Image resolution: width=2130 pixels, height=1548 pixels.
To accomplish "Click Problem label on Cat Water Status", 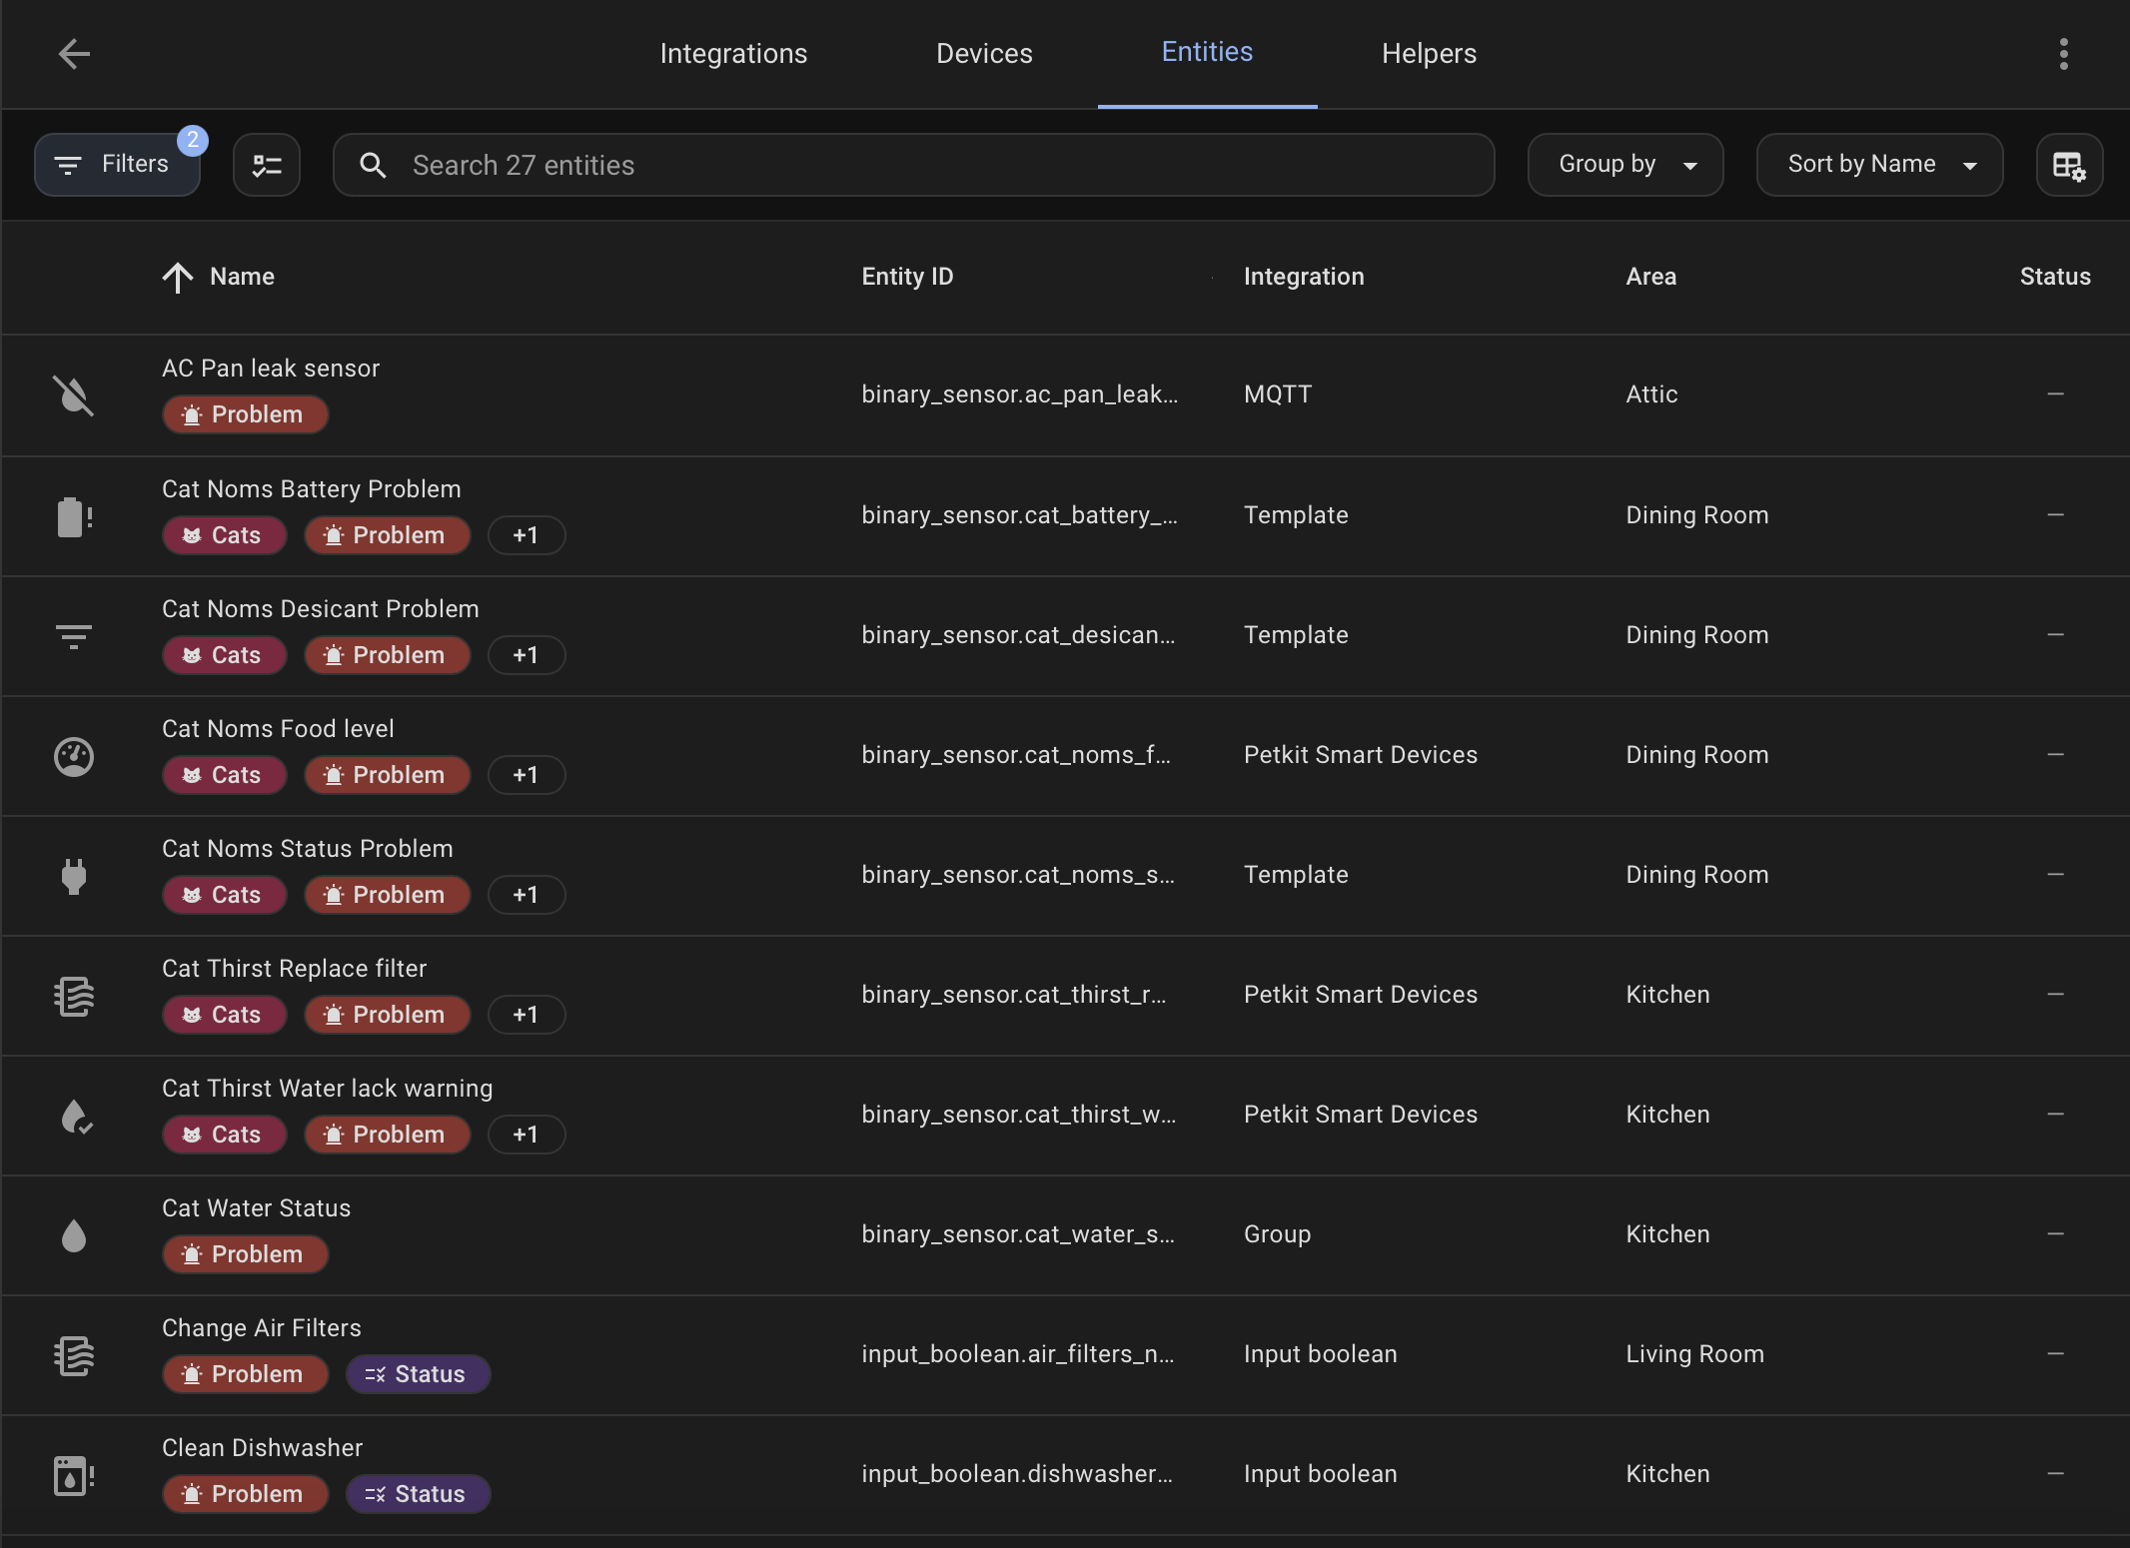I will [245, 1254].
